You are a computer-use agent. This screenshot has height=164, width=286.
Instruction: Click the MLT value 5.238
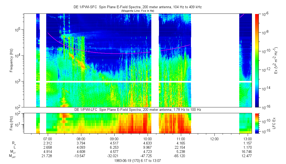click(181, 152)
